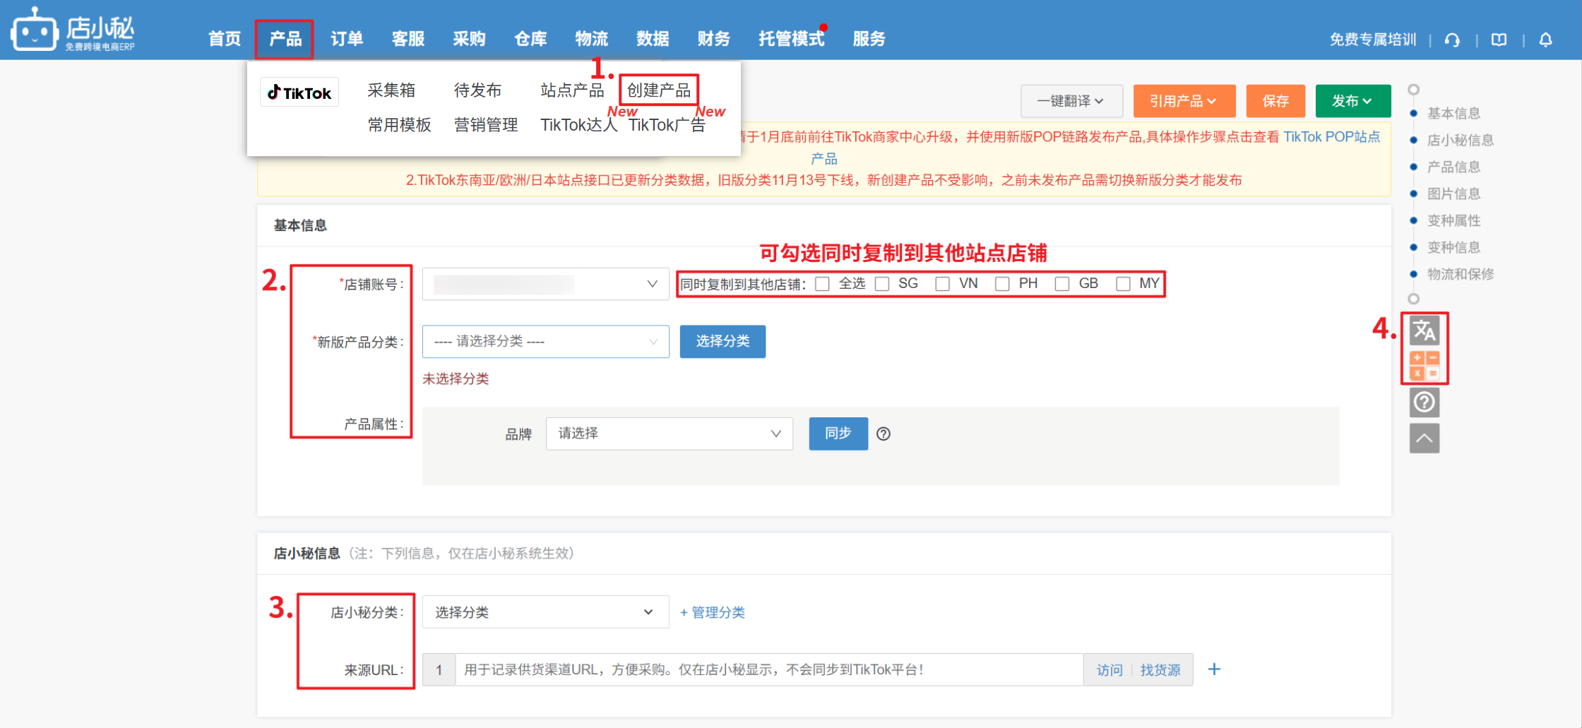The height and width of the screenshot is (728, 1582).
Task: Expand the 店铺账号 dropdown
Action: coord(545,284)
